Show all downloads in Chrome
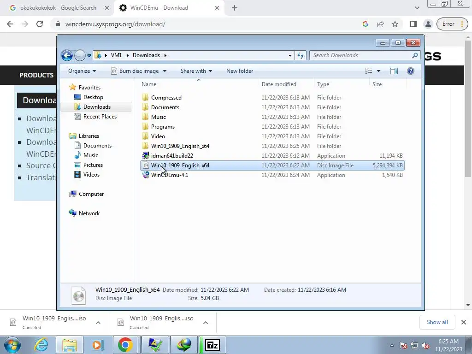 point(437,322)
